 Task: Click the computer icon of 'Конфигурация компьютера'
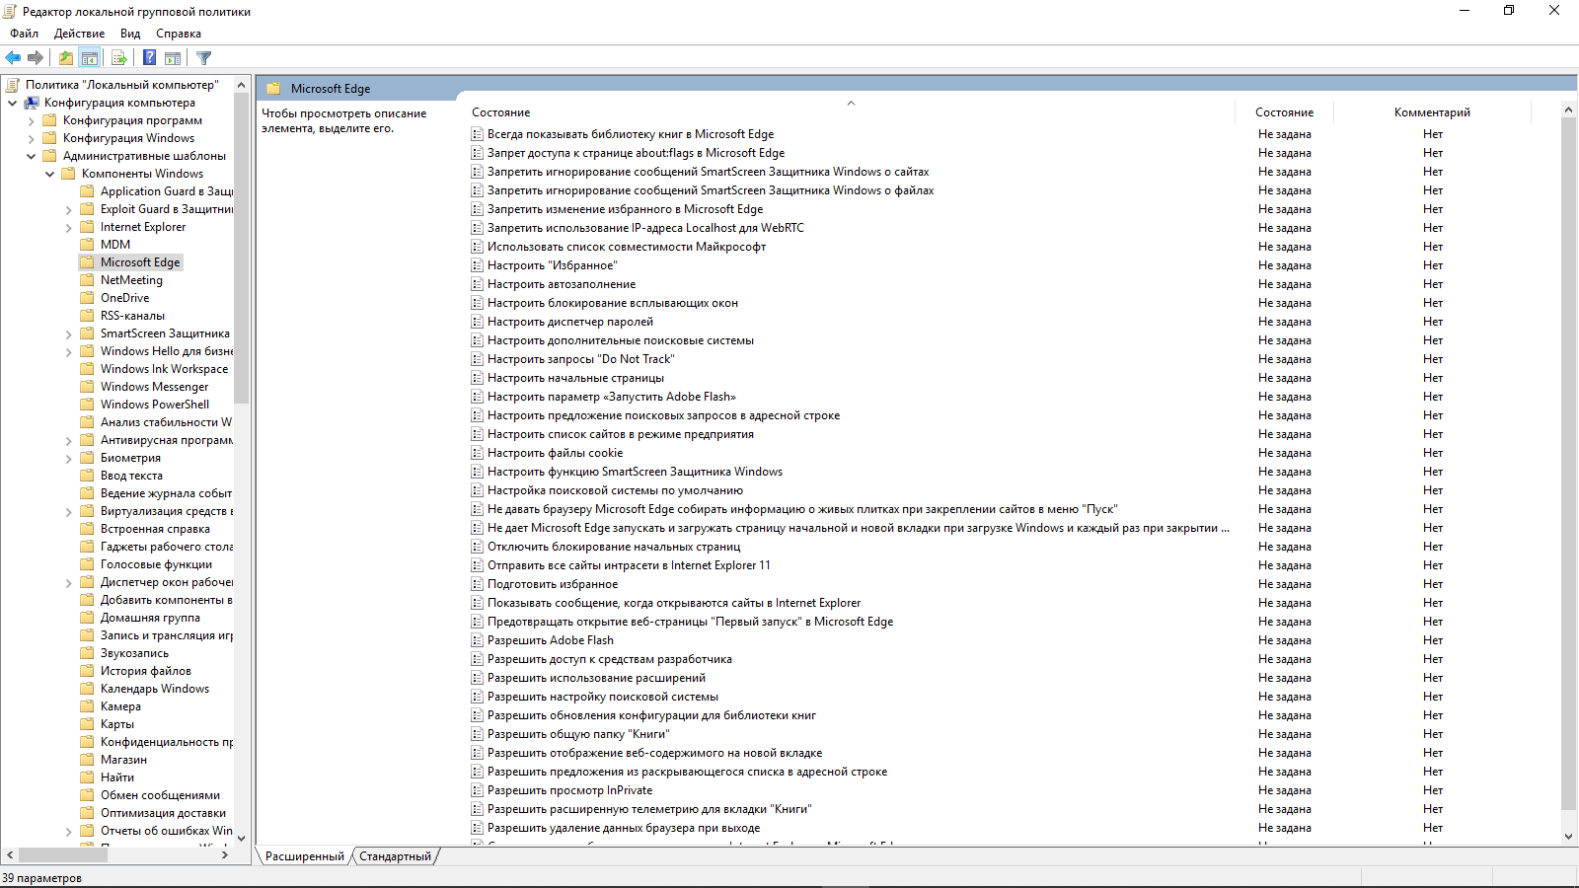pyautogui.click(x=32, y=103)
